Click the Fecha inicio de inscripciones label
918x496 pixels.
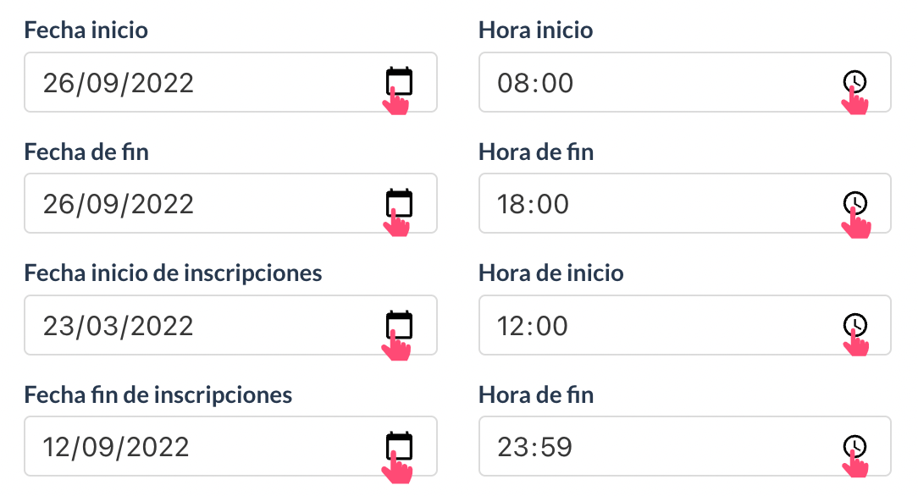pos(174,273)
